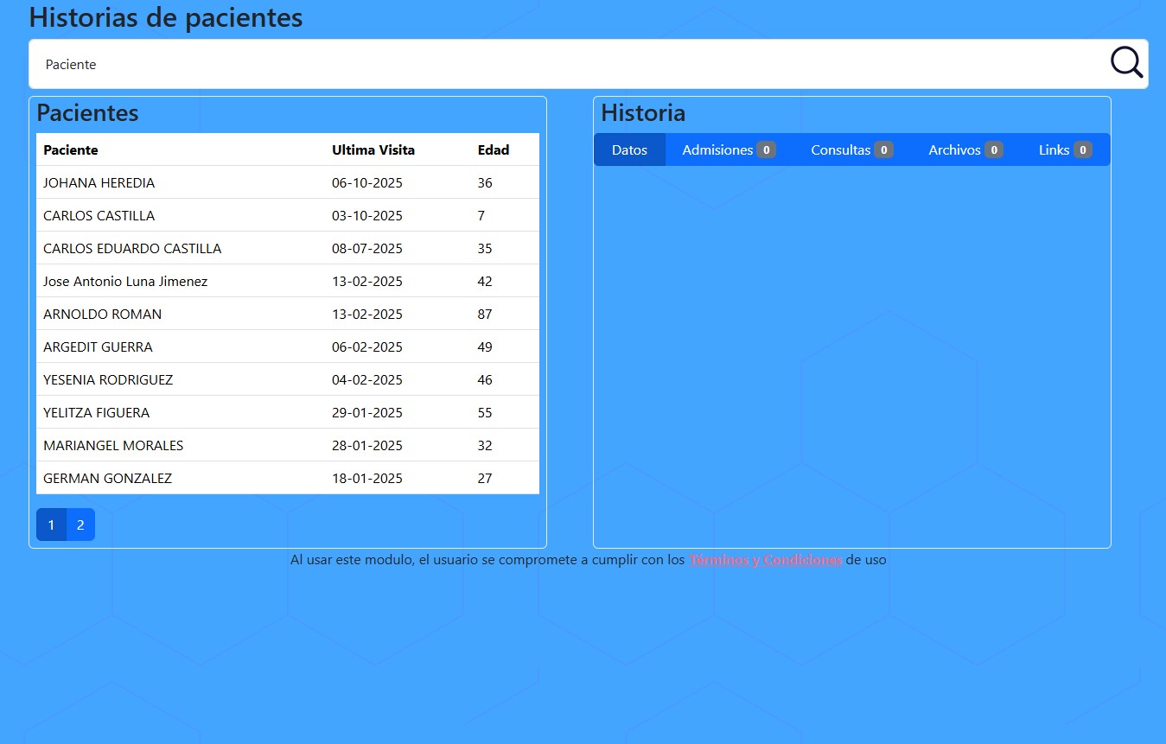Screen dimensions: 1166x744
Task: Click visit date 03-10-2025
Action: pos(367,216)
